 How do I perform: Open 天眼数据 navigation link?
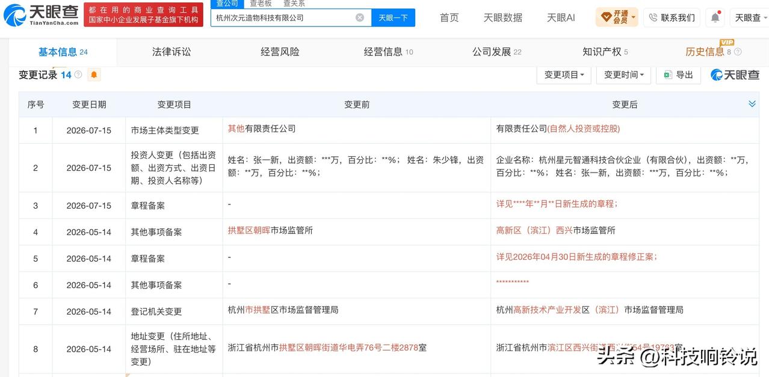503,17
